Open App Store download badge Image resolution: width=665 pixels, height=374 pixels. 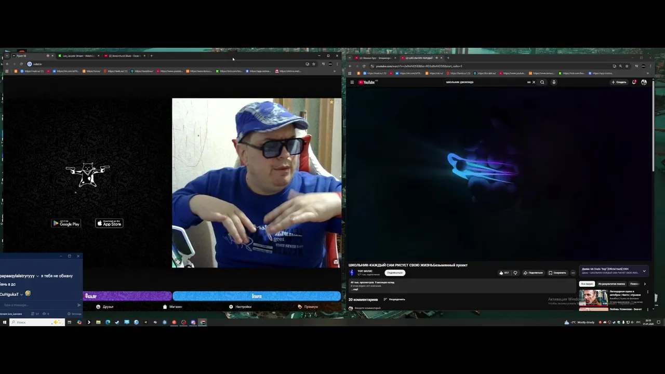[109, 223]
